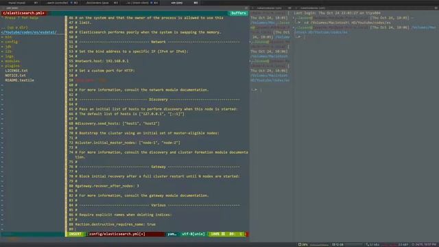This screenshot has height=247, width=439.
Task: Click the Gateway section header comment
Action: (157, 167)
